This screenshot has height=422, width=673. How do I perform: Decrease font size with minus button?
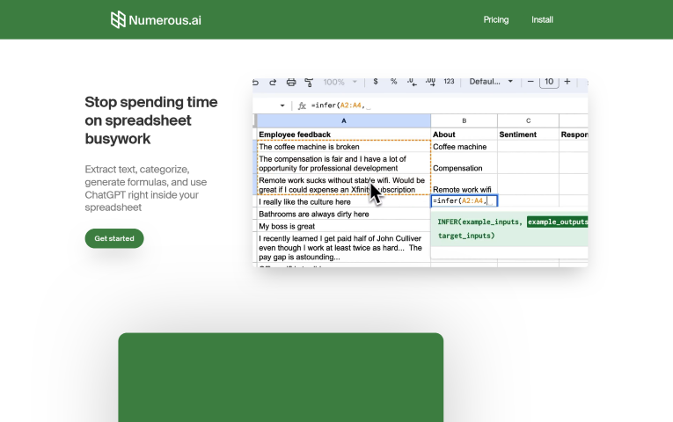(530, 82)
